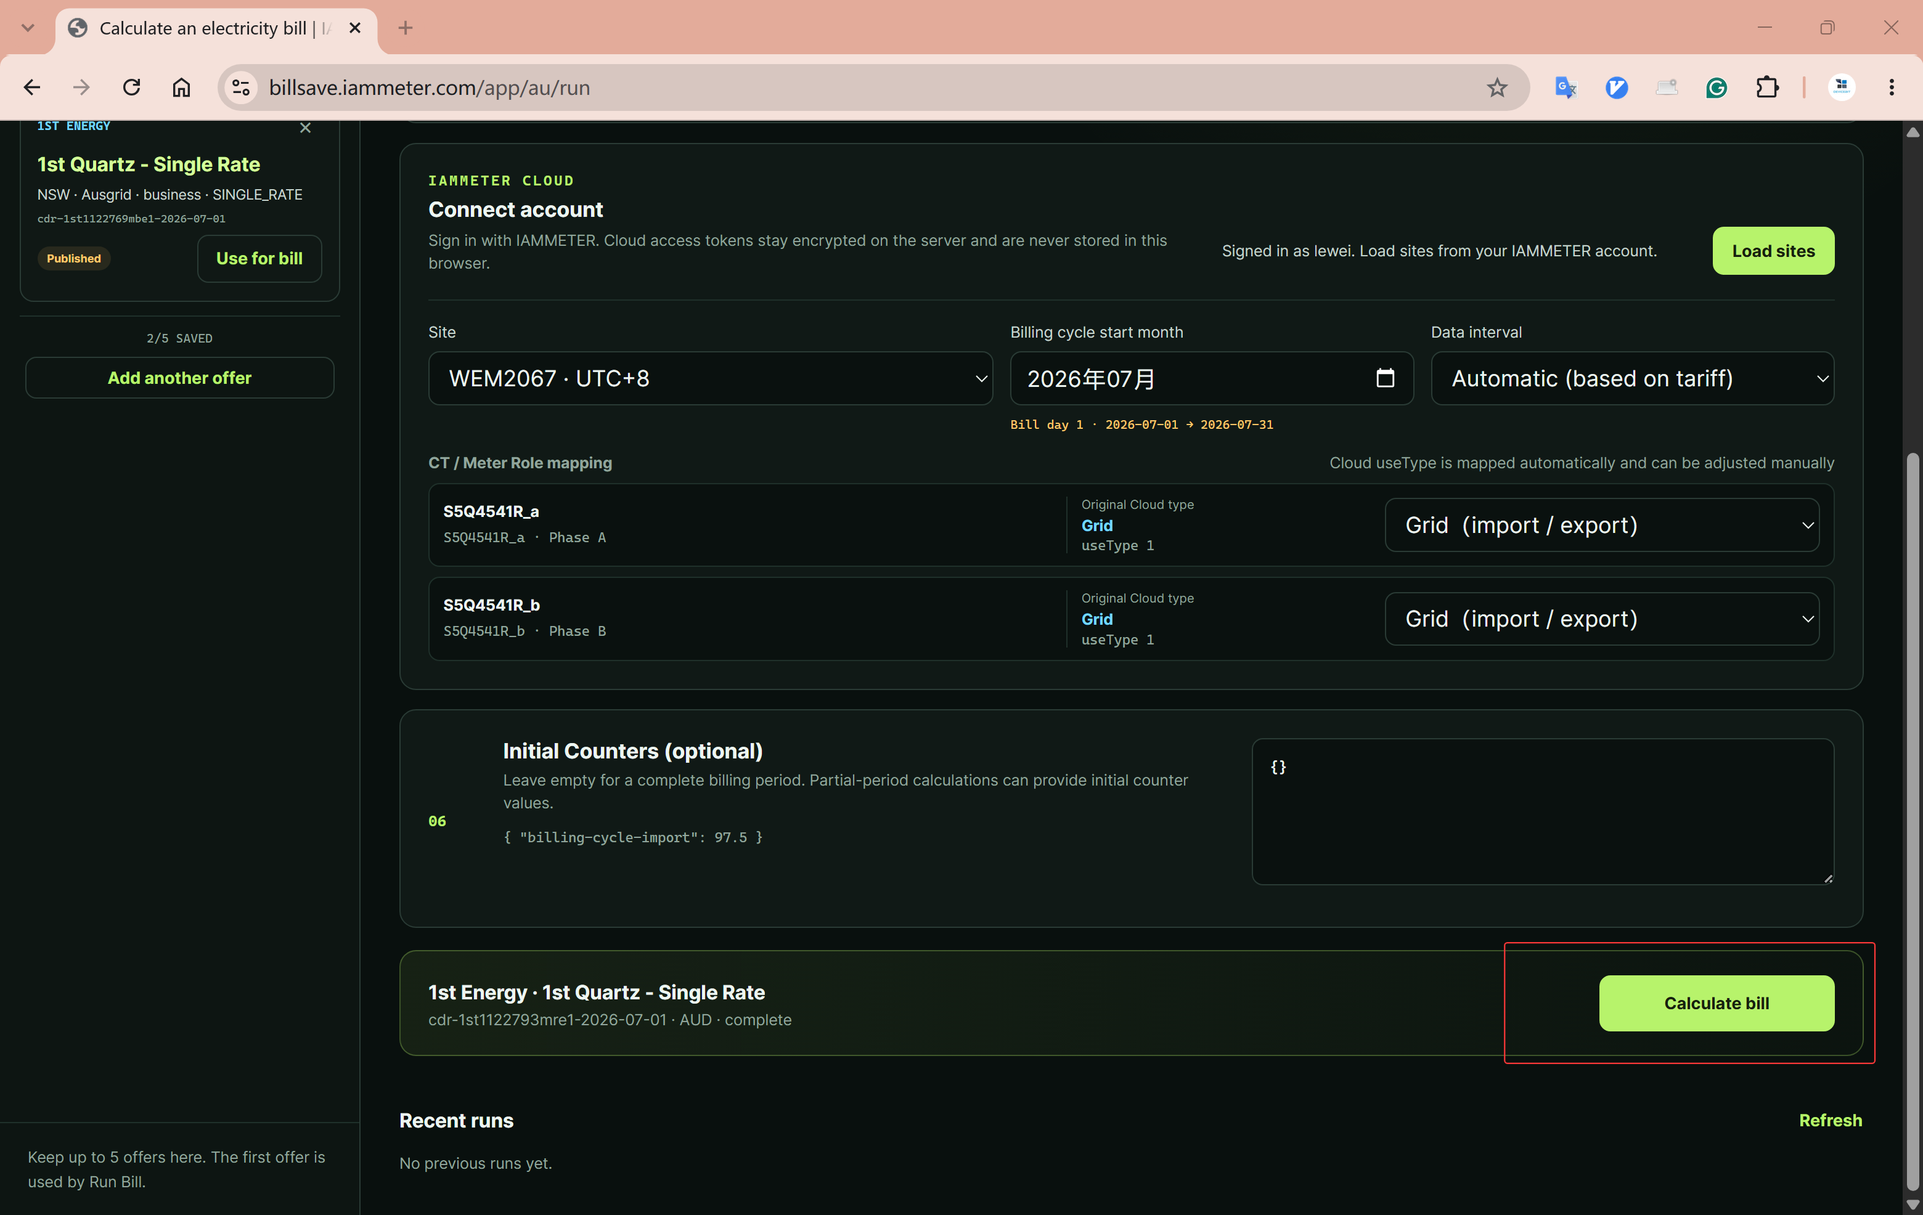This screenshot has width=1923, height=1215.
Task: Click Load sites button
Action: tap(1773, 251)
